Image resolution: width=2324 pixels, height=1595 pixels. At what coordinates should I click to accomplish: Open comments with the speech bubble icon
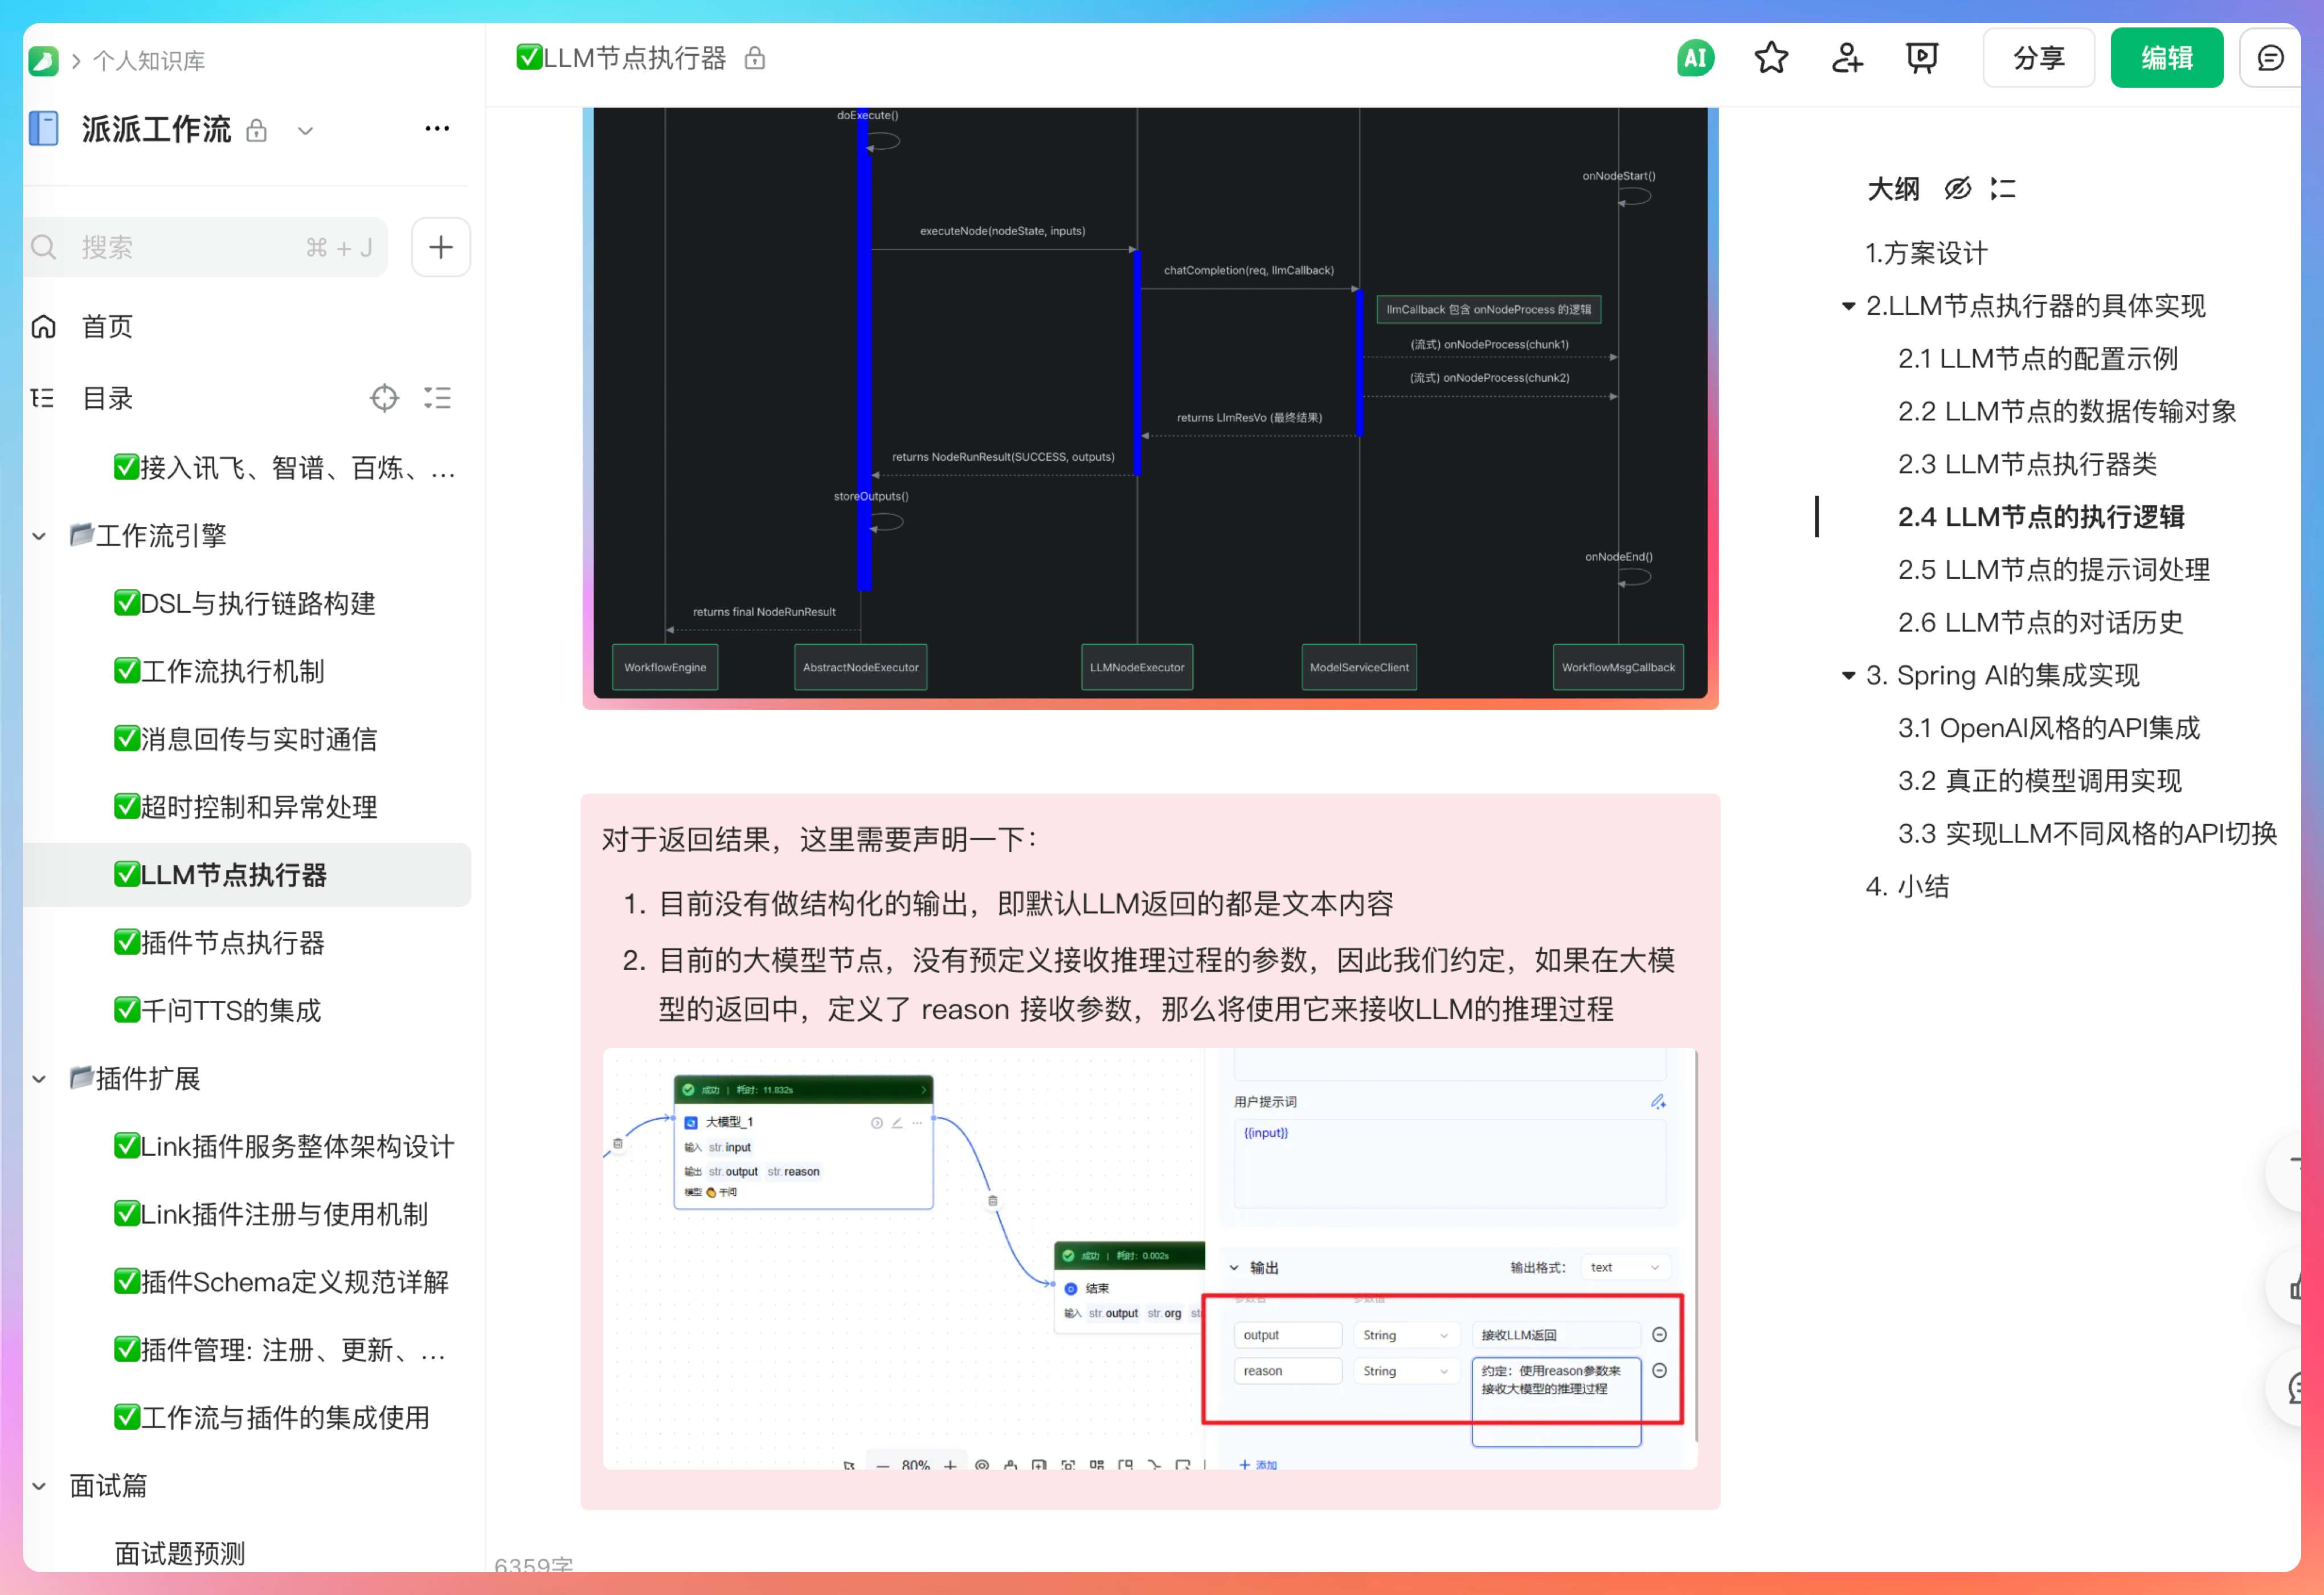coord(2270,57)
